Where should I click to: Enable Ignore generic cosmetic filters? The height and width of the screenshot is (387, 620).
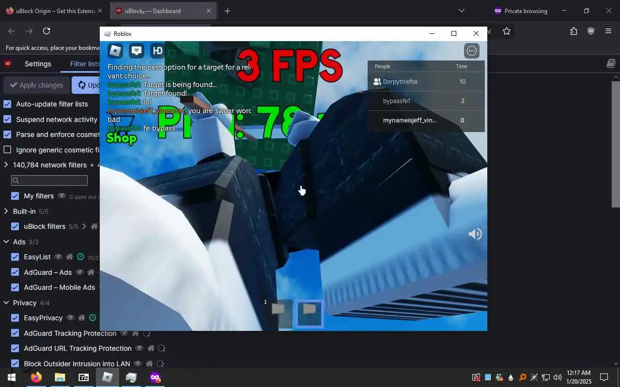7,150
